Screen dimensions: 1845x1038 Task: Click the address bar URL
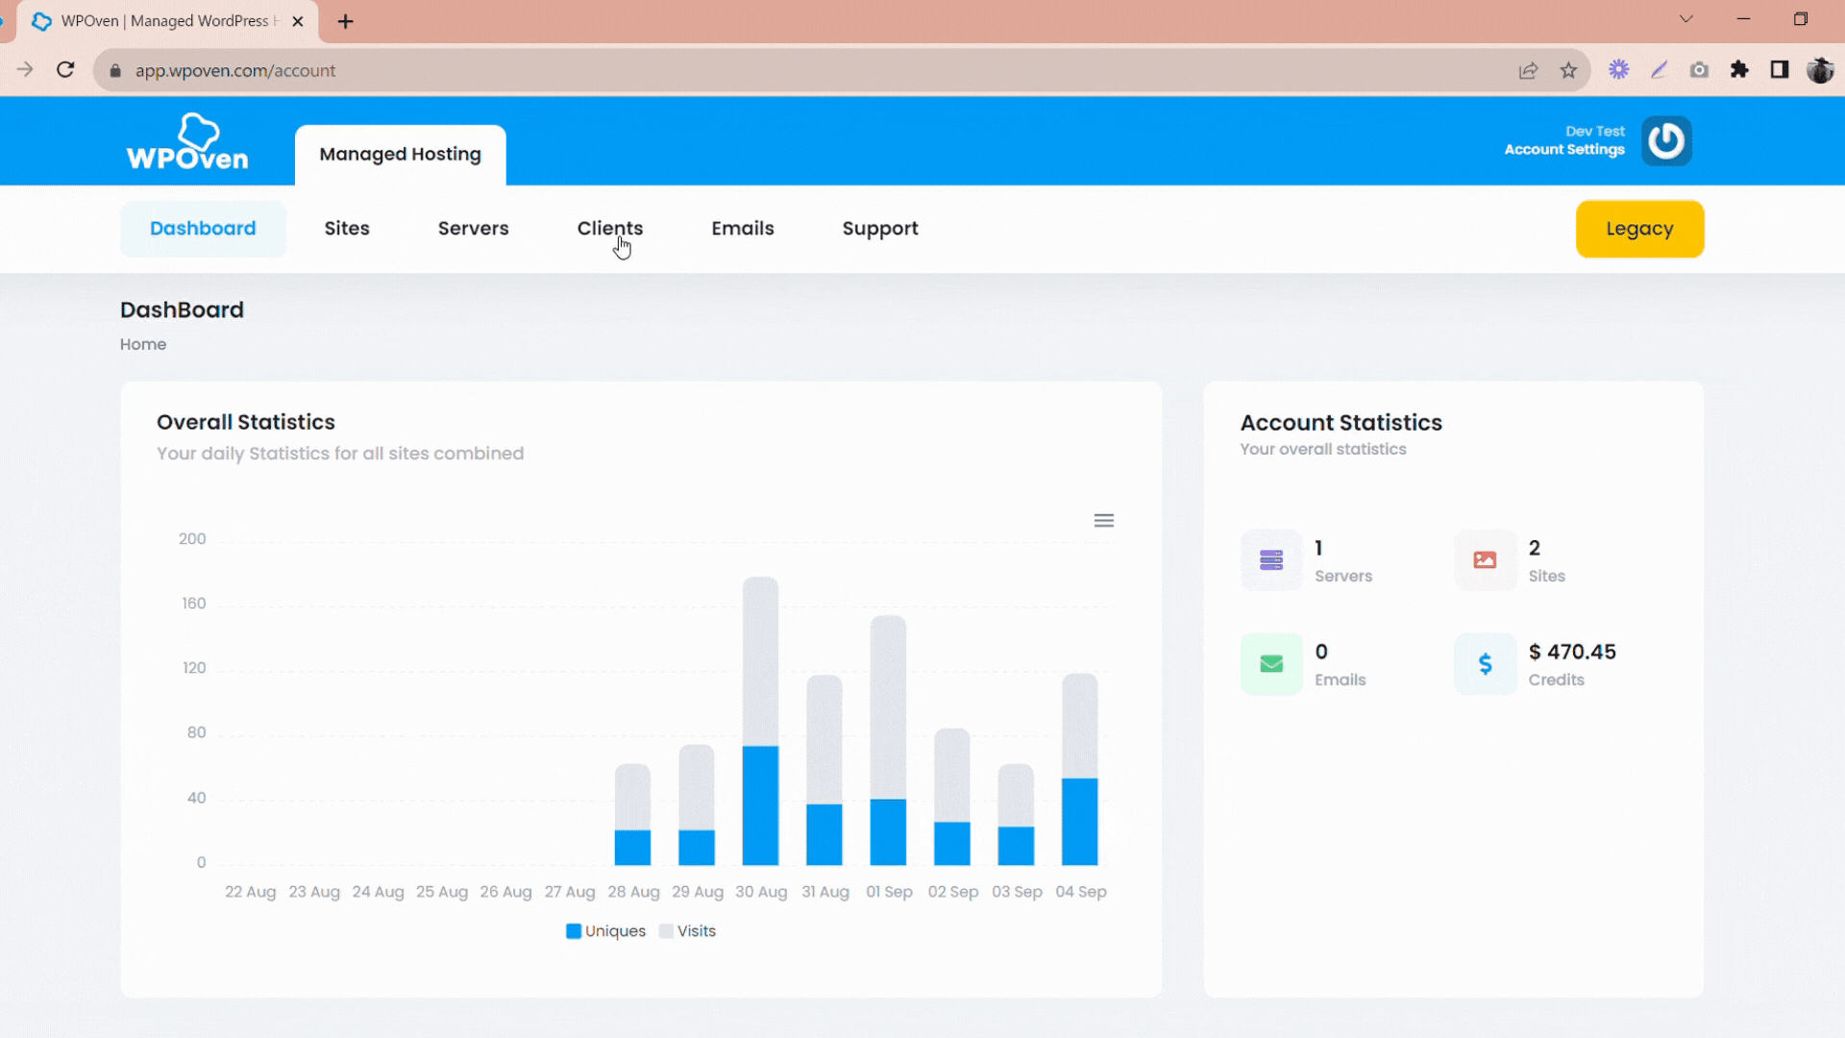(235, 71)
